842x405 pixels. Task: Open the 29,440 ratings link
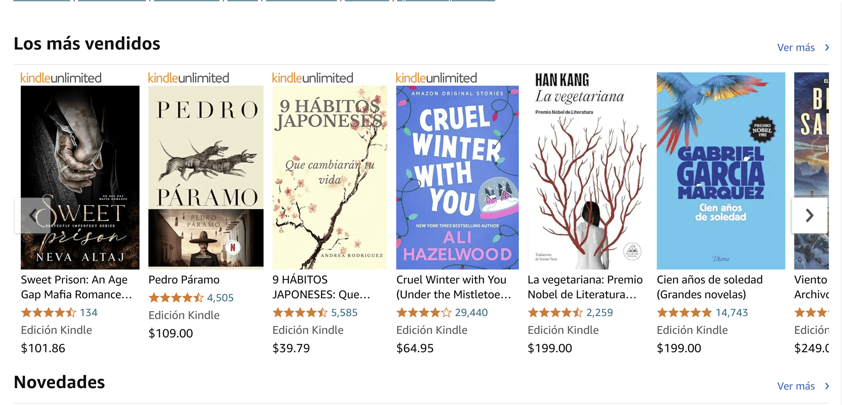[471, 312]
